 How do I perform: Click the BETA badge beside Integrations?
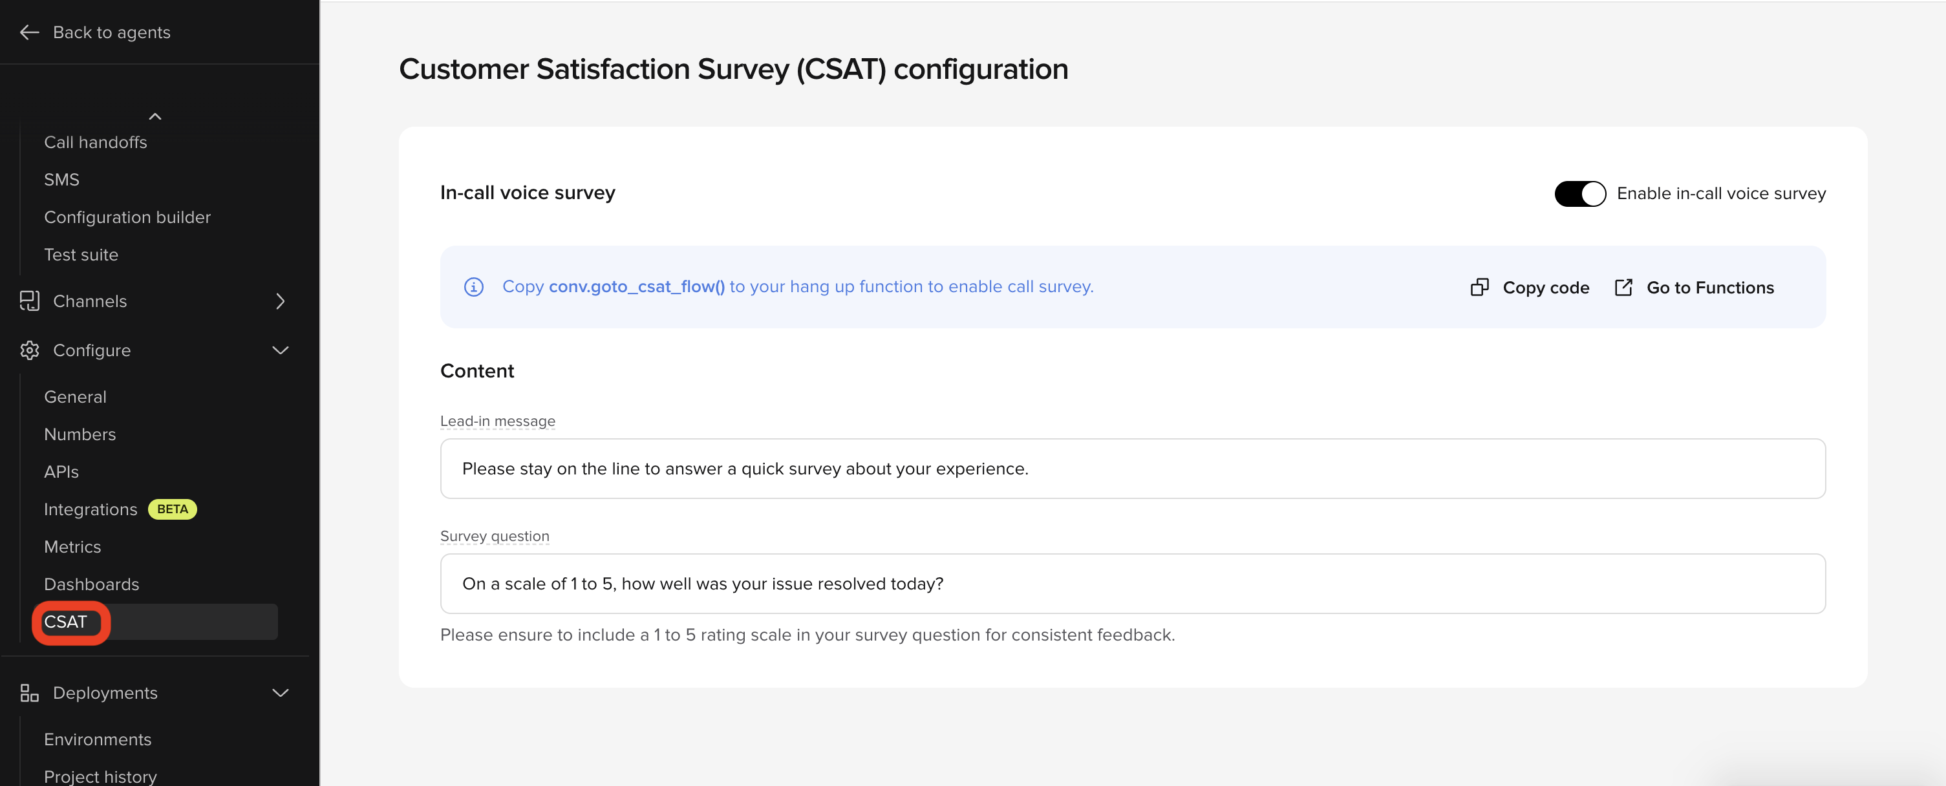pyautogui.click(x=172, y=509)
